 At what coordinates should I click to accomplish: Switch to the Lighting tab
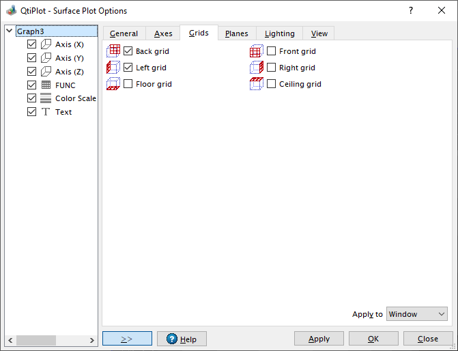point(279,33)
